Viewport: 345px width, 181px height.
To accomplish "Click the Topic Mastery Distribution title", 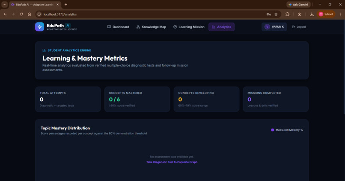I will click(65, 128).
